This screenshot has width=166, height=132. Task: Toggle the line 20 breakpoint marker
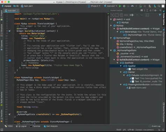(x=10, y=60)
